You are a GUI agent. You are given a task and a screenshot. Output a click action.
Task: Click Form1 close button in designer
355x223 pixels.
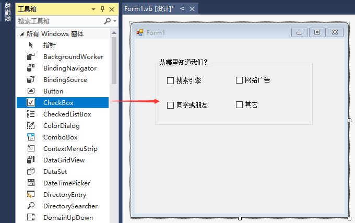tap(335, 32)
